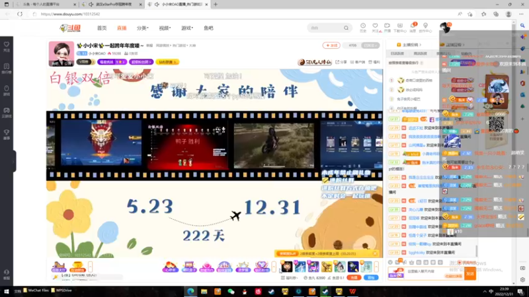Open WeChat from the taskbar
This screenshot has height=297, width=529.
pyautogui.click(x=231, y=292)
